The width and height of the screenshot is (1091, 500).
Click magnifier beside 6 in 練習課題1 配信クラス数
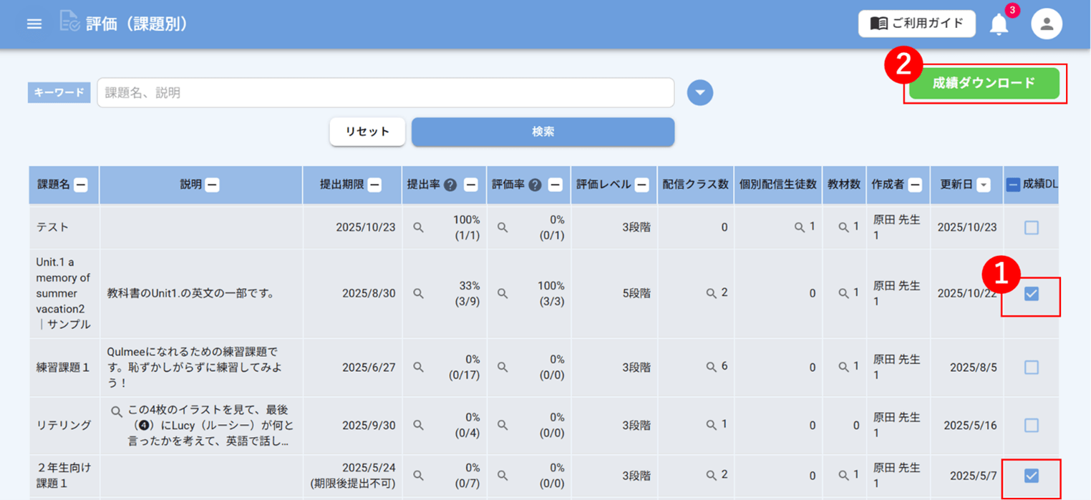(x=711, y=367)
